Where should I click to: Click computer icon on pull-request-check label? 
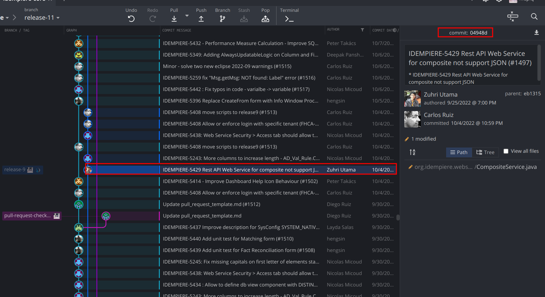tap(57, 216)
